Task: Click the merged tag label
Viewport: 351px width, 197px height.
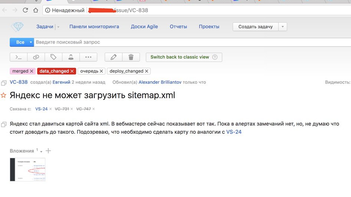Action: click(20, 71)
